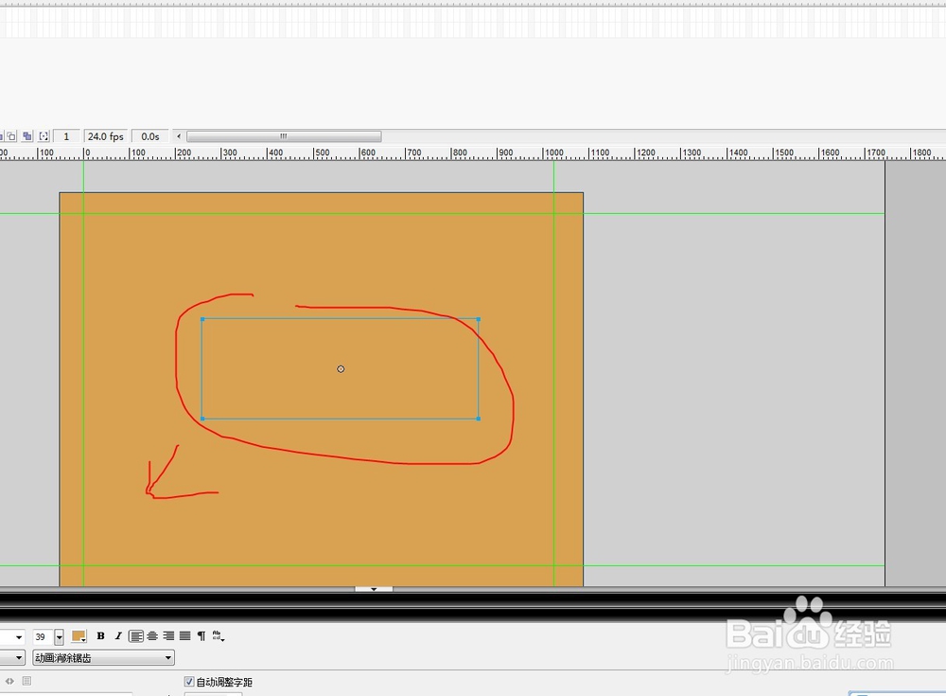Click the bottom-left handle of the text box
Screen dimensions: 946x696
[202, 419]
